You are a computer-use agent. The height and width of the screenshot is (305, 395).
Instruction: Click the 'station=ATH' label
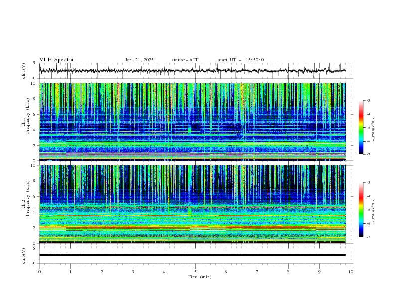[x=185, y=60]
